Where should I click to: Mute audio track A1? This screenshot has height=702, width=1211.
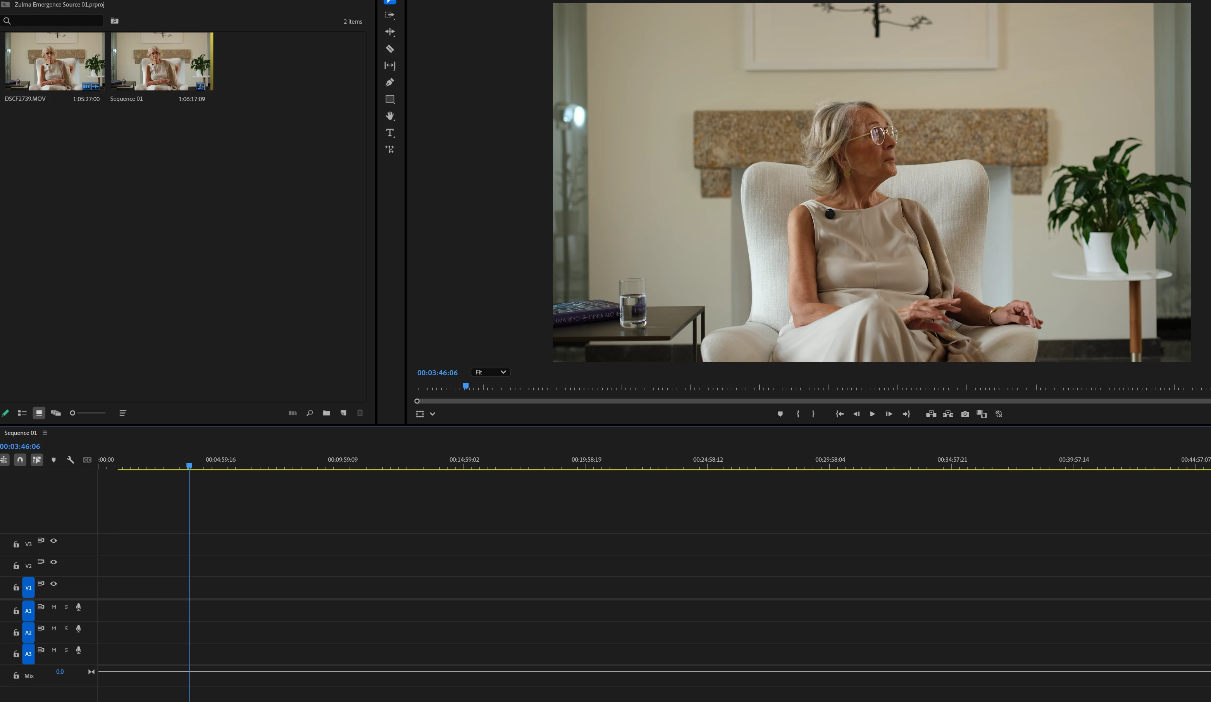[x=54, y=607]
